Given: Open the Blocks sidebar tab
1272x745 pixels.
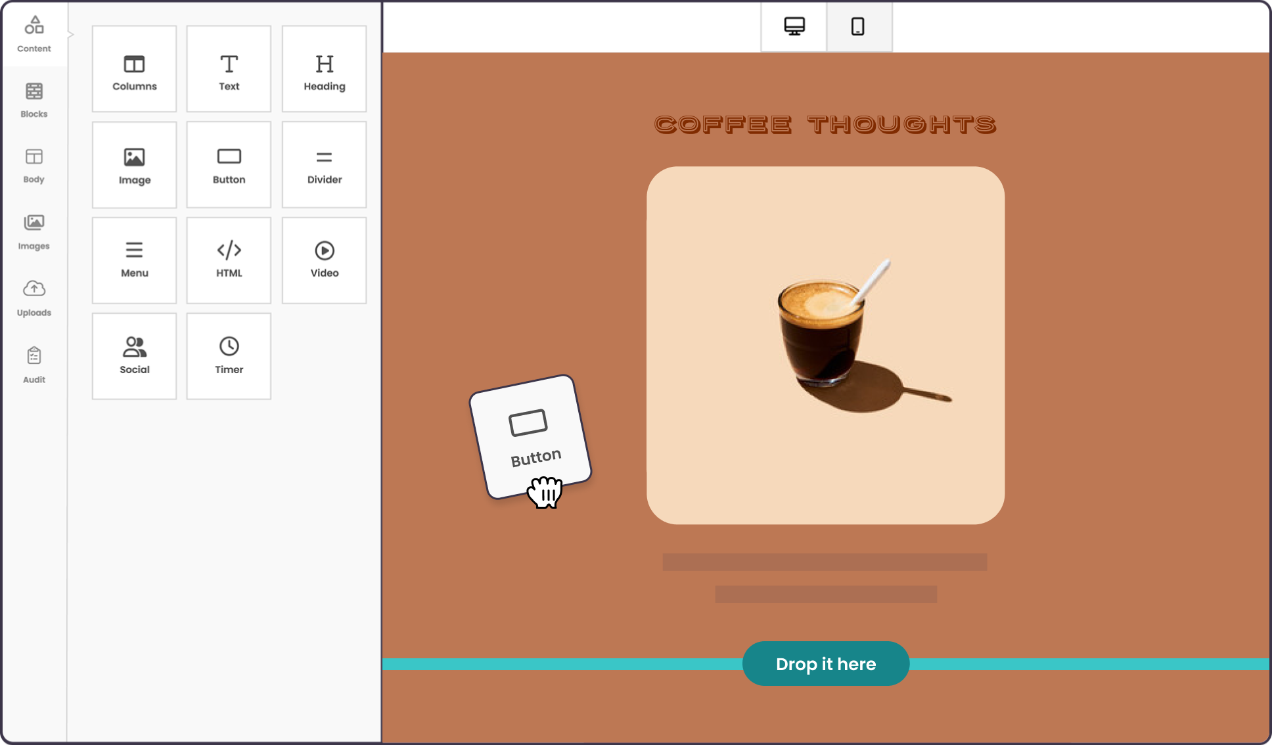Looking at the screenshot, I should (34, 100).
